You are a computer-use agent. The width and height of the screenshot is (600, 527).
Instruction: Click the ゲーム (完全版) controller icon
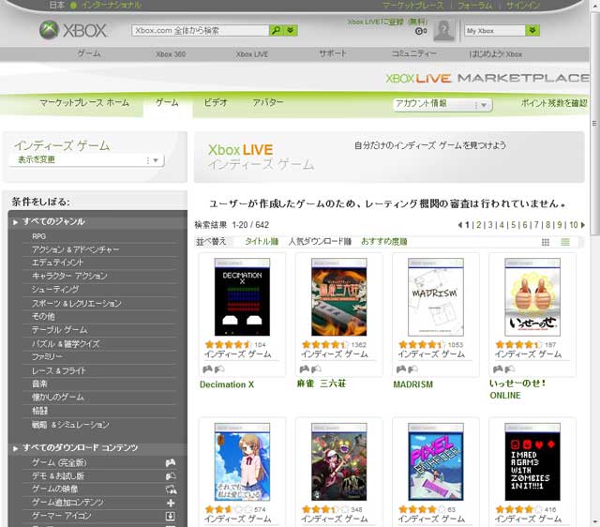[171, 463]
